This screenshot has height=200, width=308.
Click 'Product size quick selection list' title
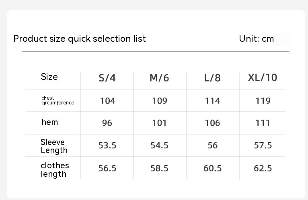pos(80,39)
